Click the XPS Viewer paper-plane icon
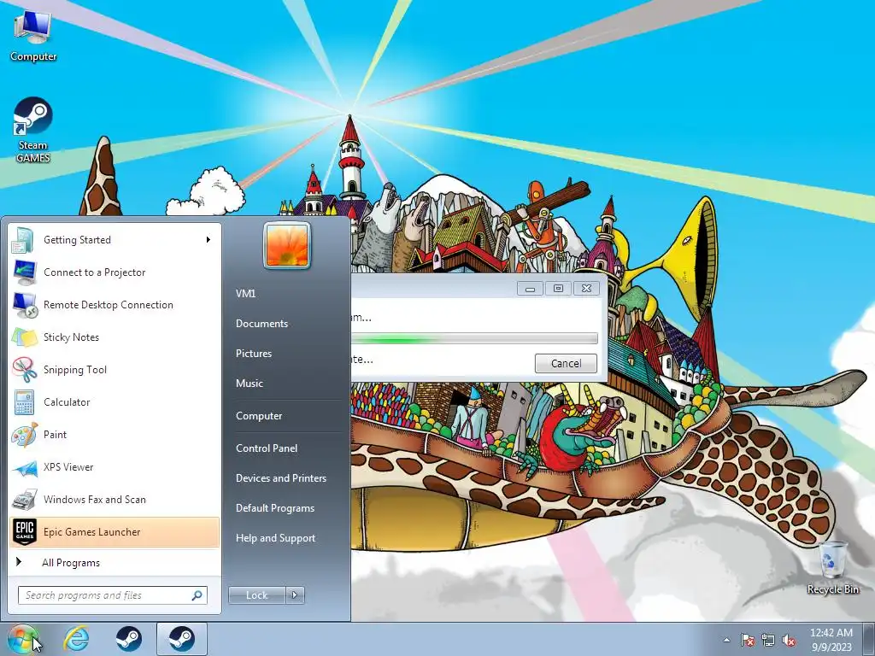 (24, 467)
